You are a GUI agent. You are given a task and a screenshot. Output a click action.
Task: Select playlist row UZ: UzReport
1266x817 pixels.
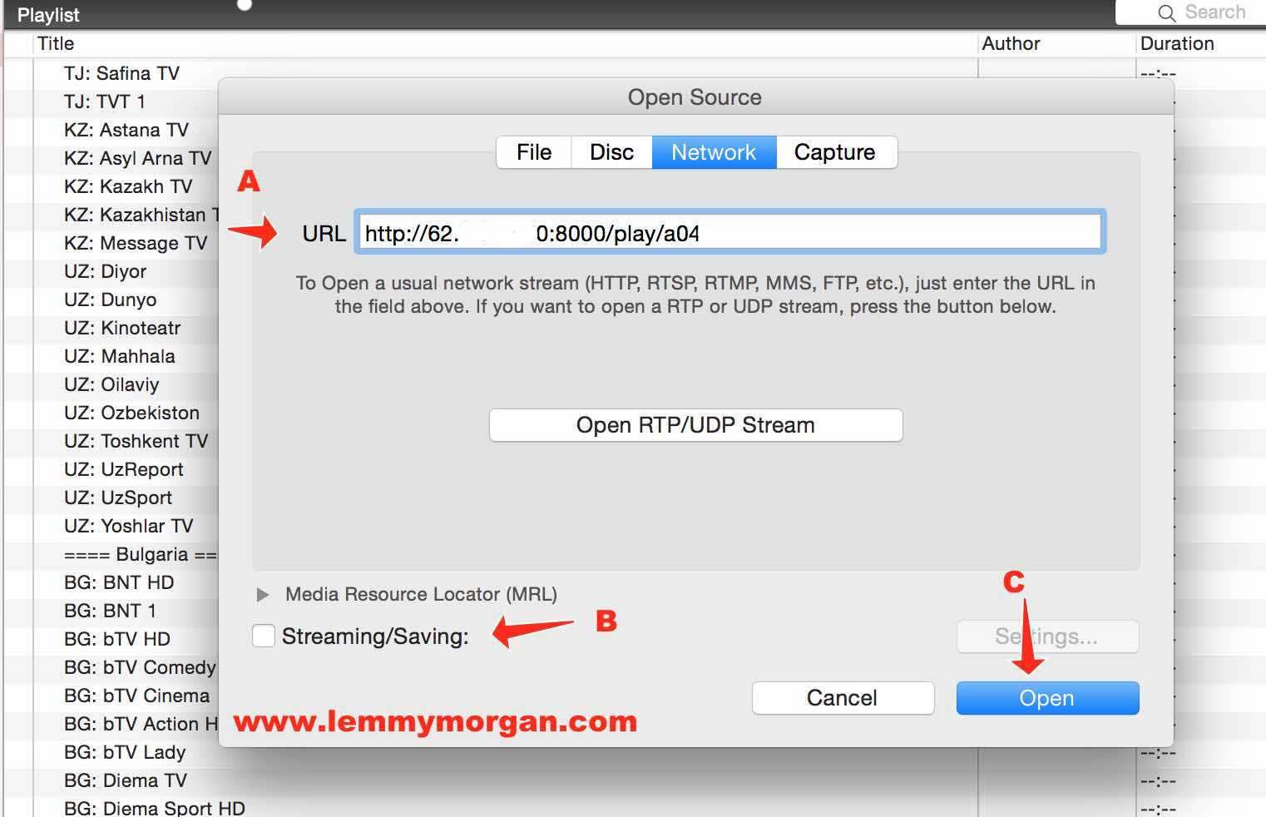coord(124,469)
